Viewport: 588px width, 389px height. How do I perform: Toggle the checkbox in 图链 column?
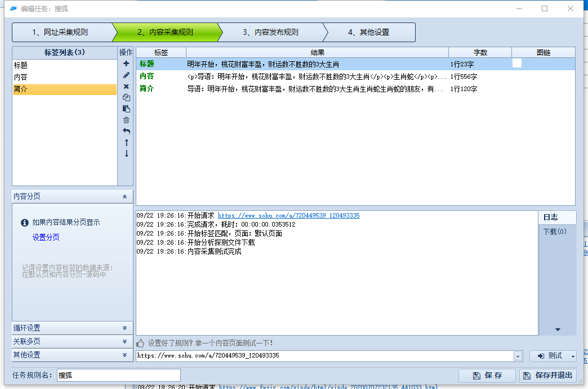coord(517,64)
